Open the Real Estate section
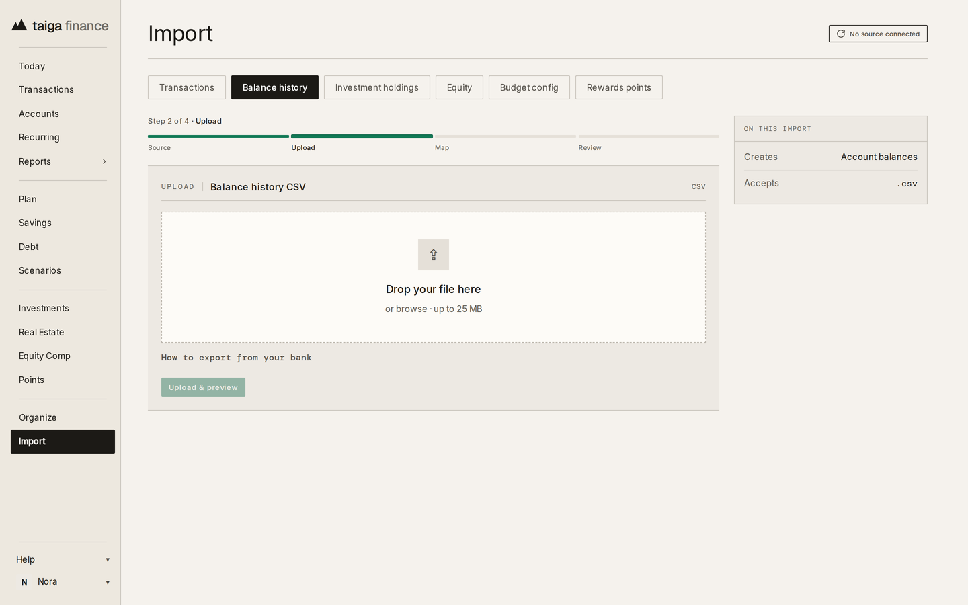This screenshot has width=968, height=605. pos(63,332)
